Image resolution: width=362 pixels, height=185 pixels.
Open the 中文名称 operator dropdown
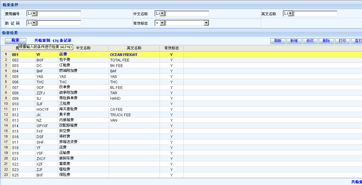(162, 13)
